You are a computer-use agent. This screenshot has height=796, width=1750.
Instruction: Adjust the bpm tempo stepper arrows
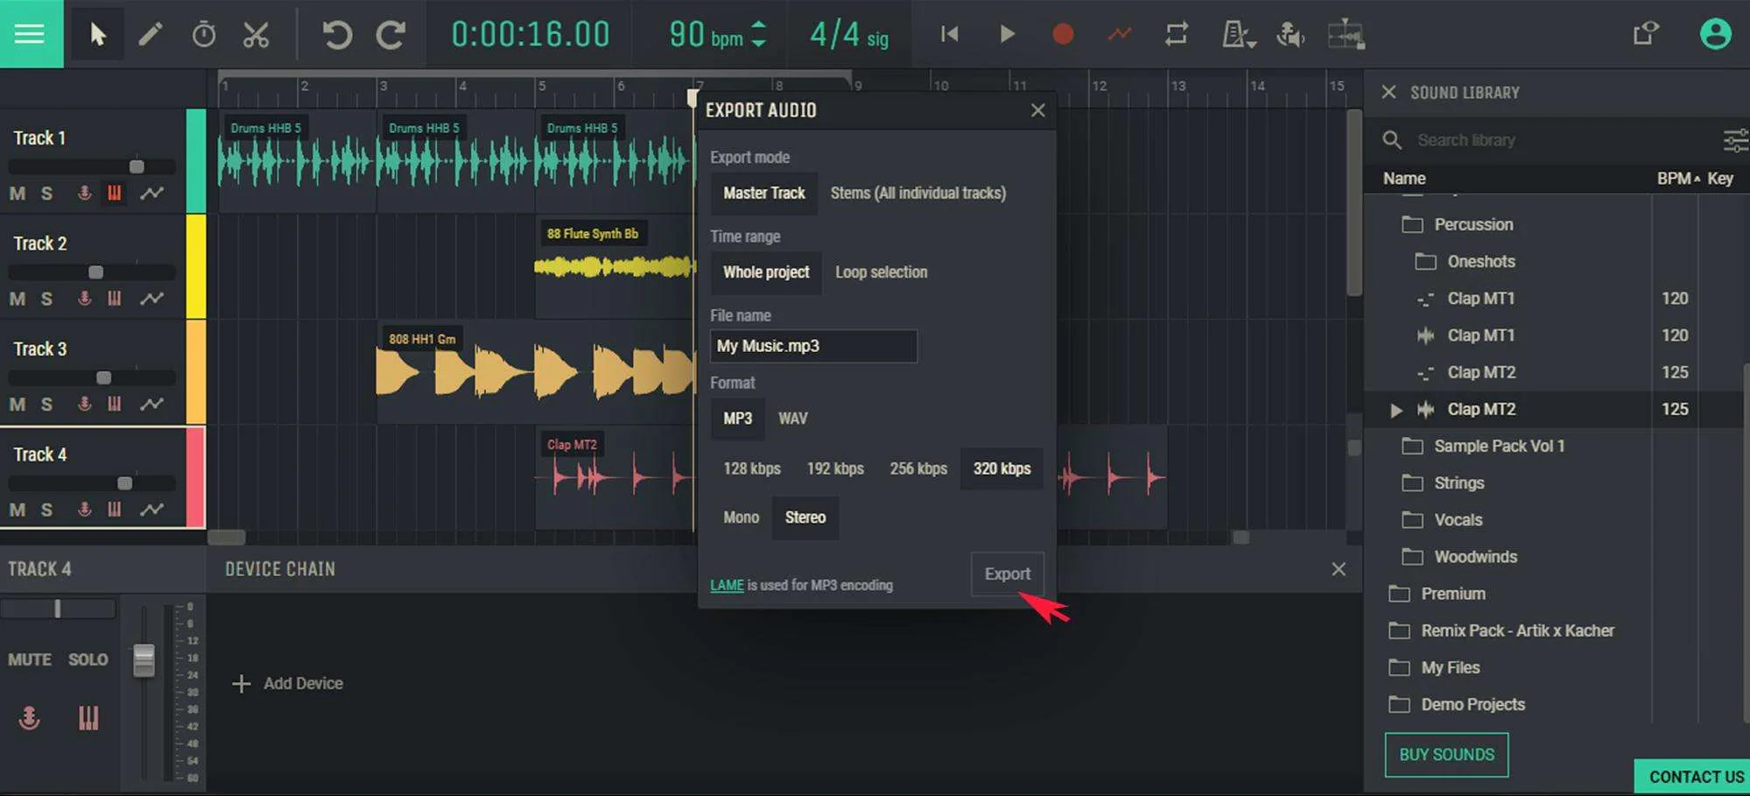[x=758, y=34]
